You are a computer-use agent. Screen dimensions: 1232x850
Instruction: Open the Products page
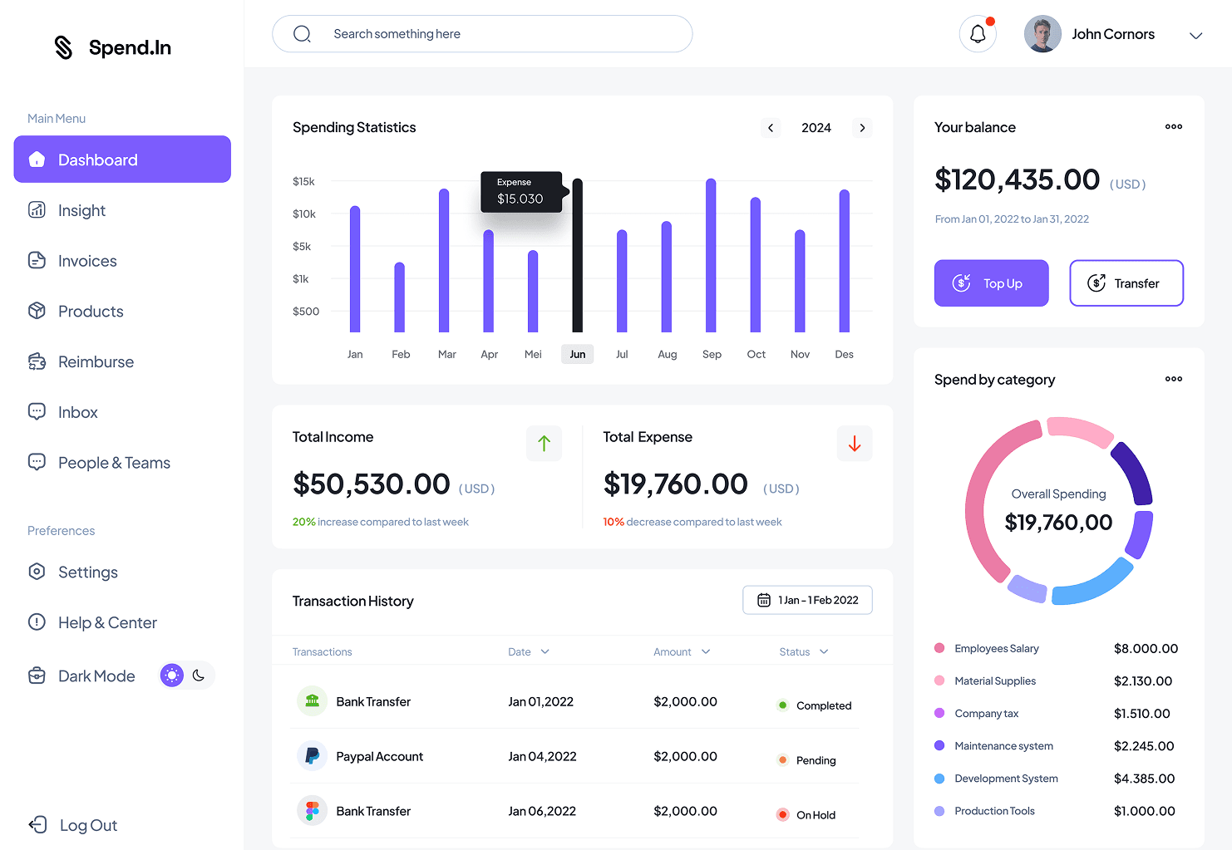coord(90,311)
